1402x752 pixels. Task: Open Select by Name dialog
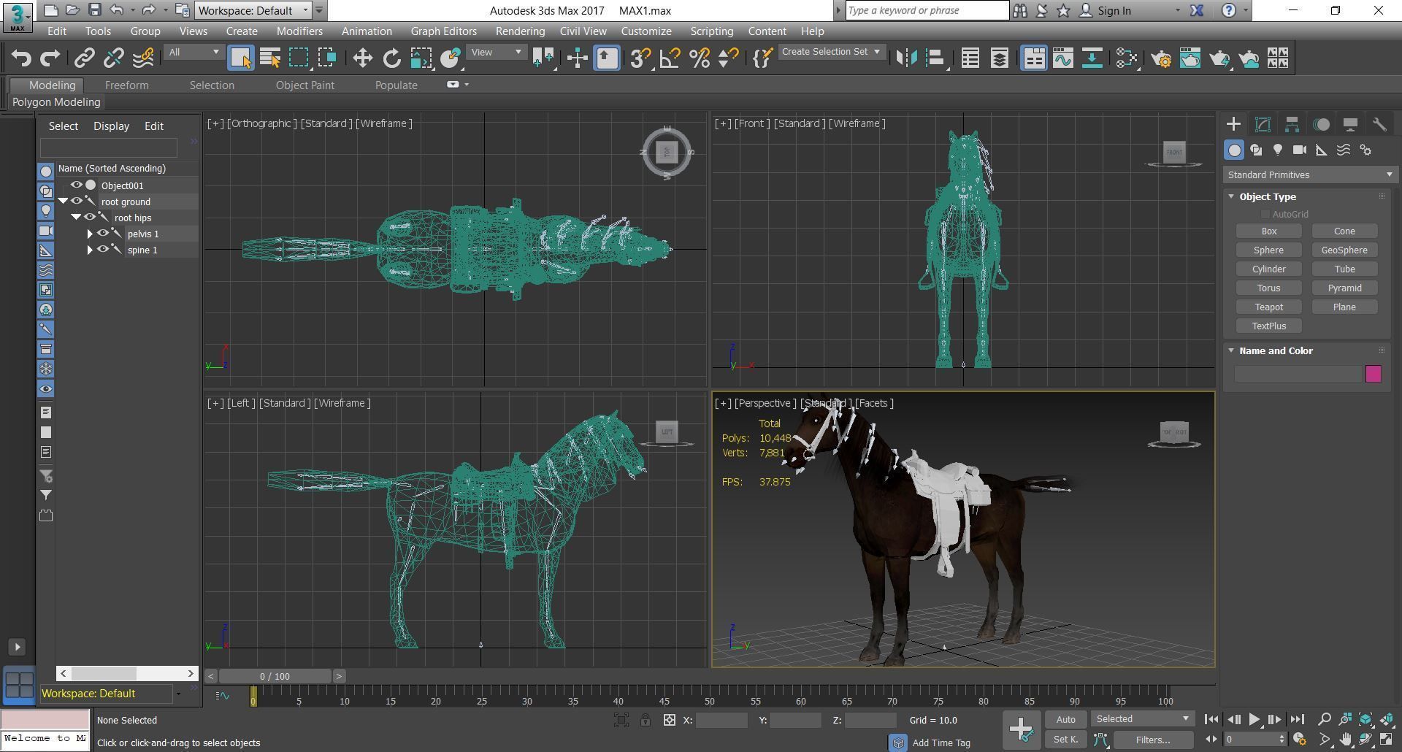(x=270, y=58)
